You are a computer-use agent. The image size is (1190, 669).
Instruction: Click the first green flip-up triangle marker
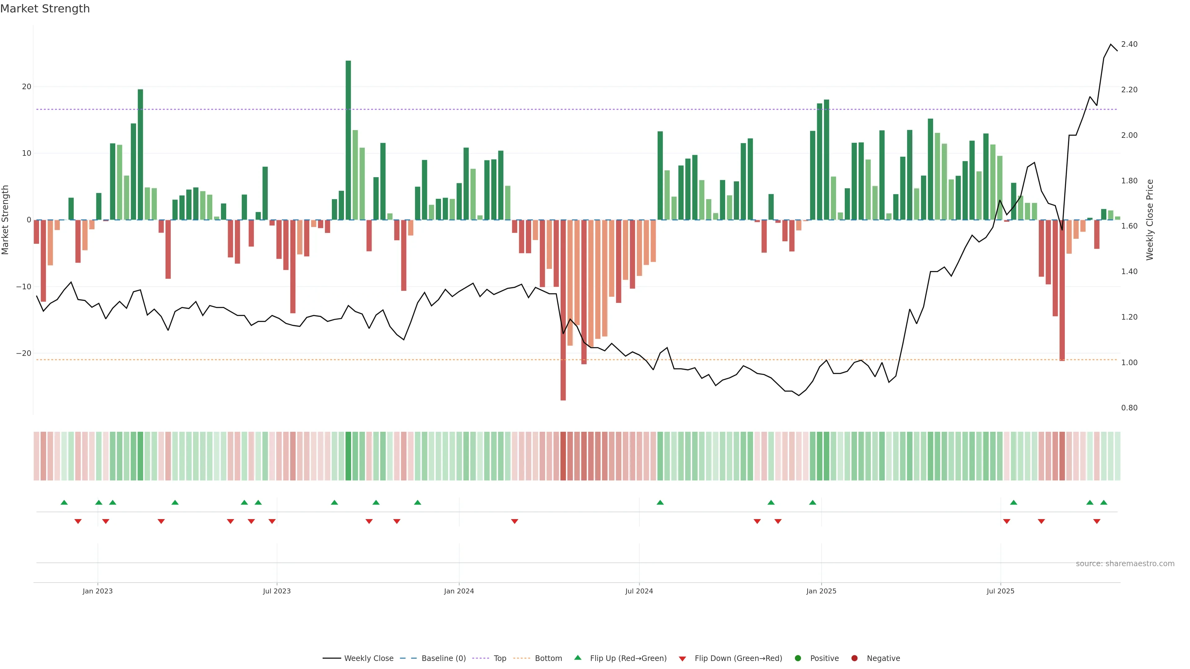64,502
